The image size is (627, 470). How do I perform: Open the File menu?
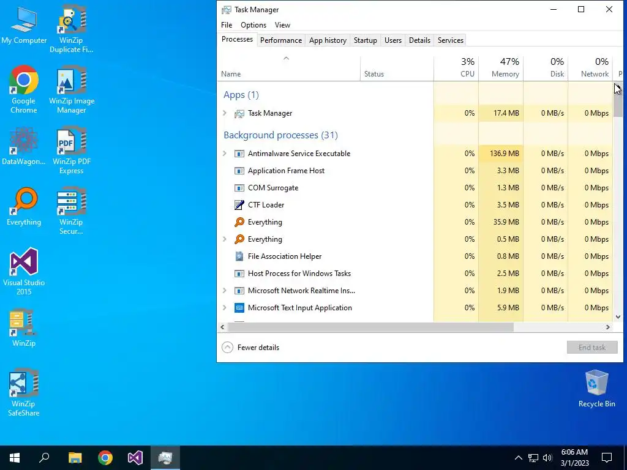(x=227, y=24)
